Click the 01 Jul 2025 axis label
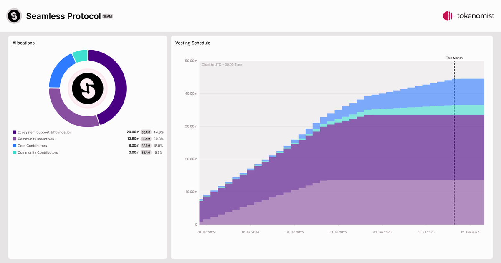 click(x=338, y=232)
